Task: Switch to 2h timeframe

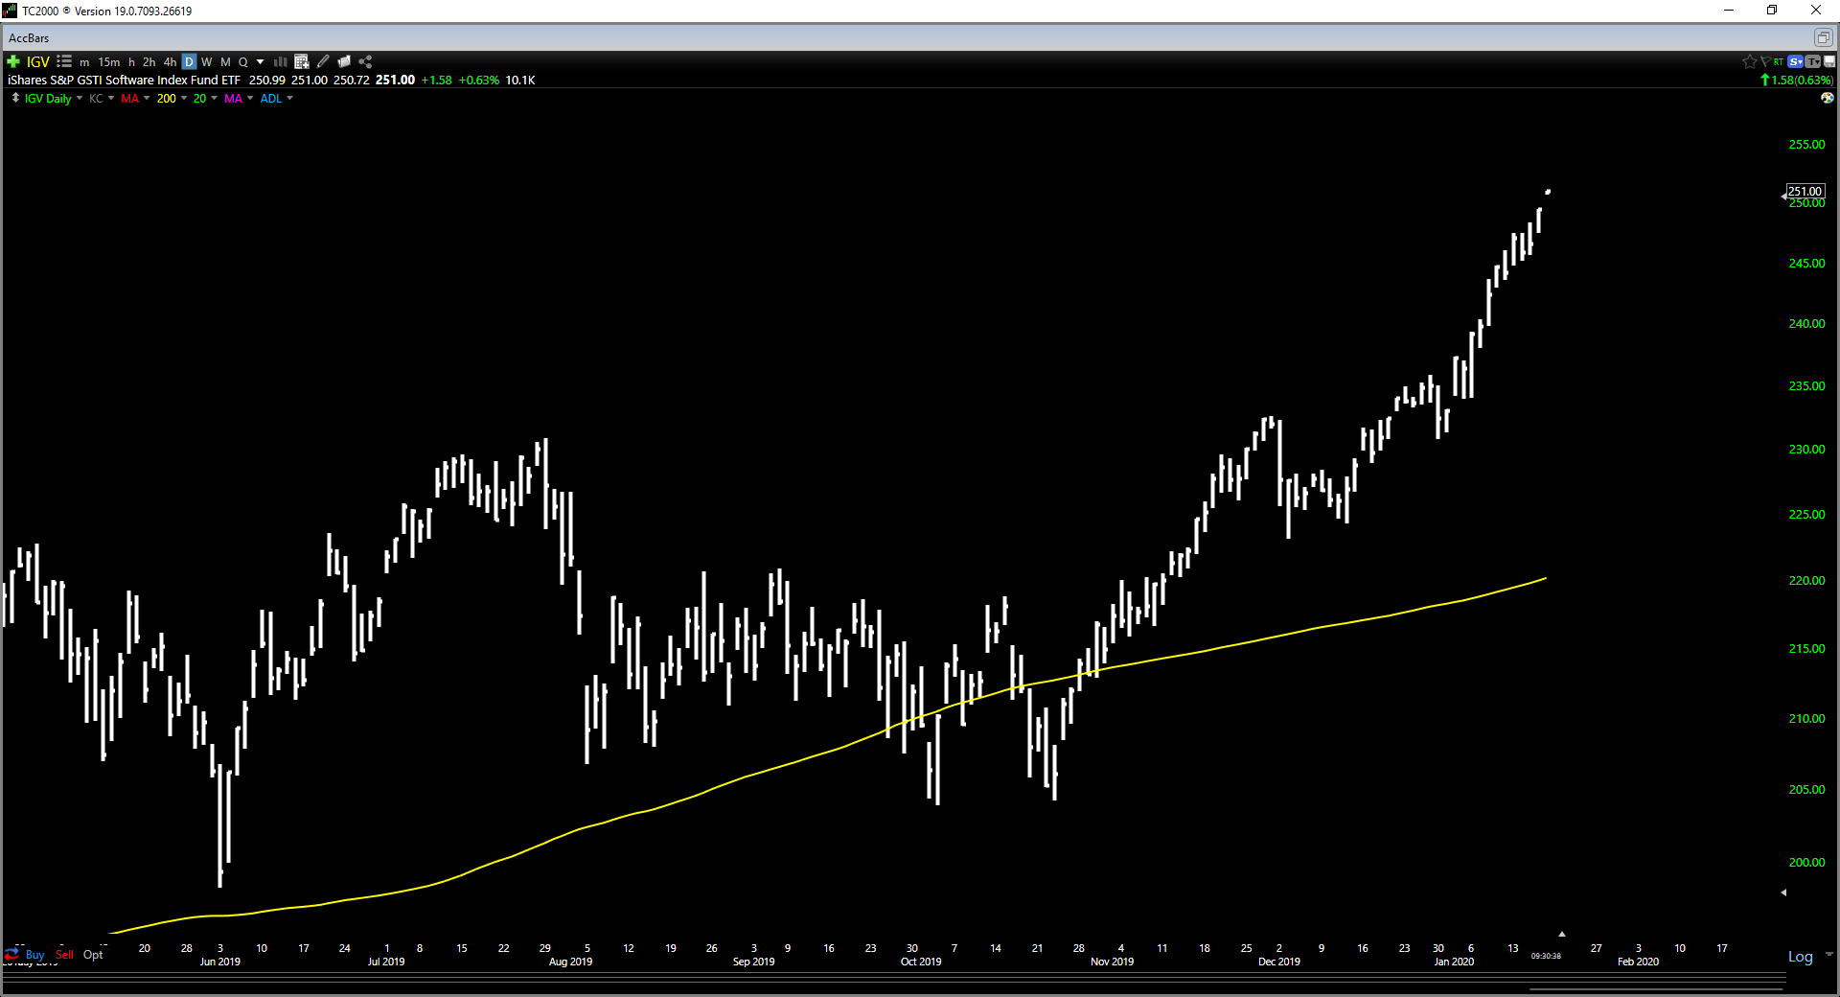Action: [x=149, y=62]
